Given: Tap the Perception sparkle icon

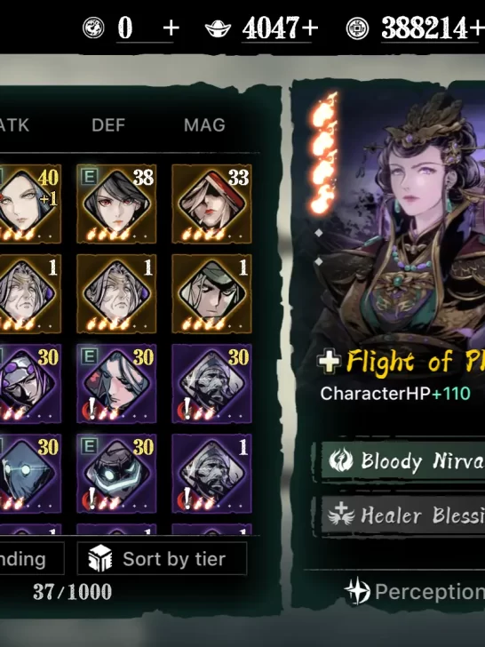Looking at the screenshot, I should coord(357,591).
